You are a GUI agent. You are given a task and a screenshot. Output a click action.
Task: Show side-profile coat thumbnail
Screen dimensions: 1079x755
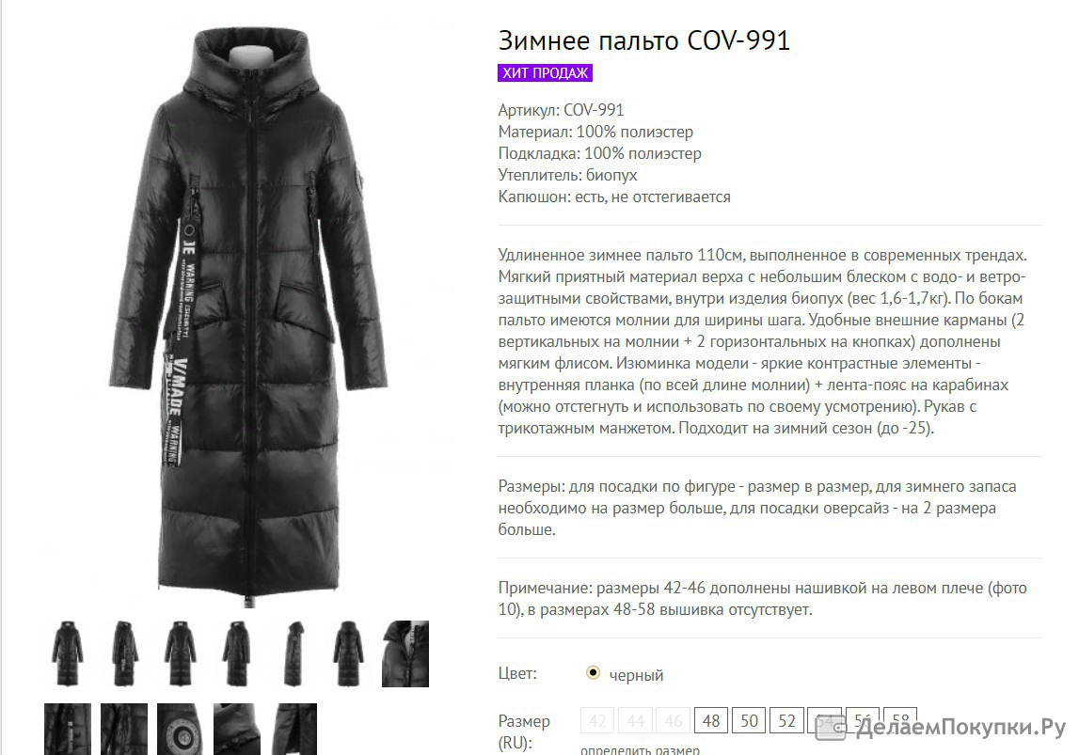[294, 653]
